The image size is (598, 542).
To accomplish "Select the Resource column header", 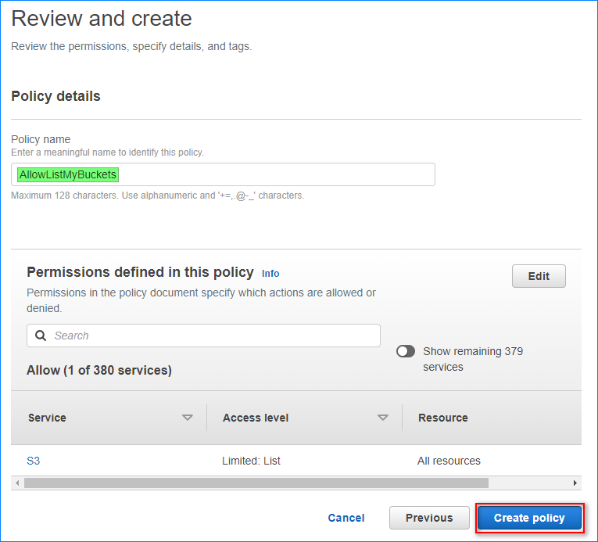I will (442, 418).
